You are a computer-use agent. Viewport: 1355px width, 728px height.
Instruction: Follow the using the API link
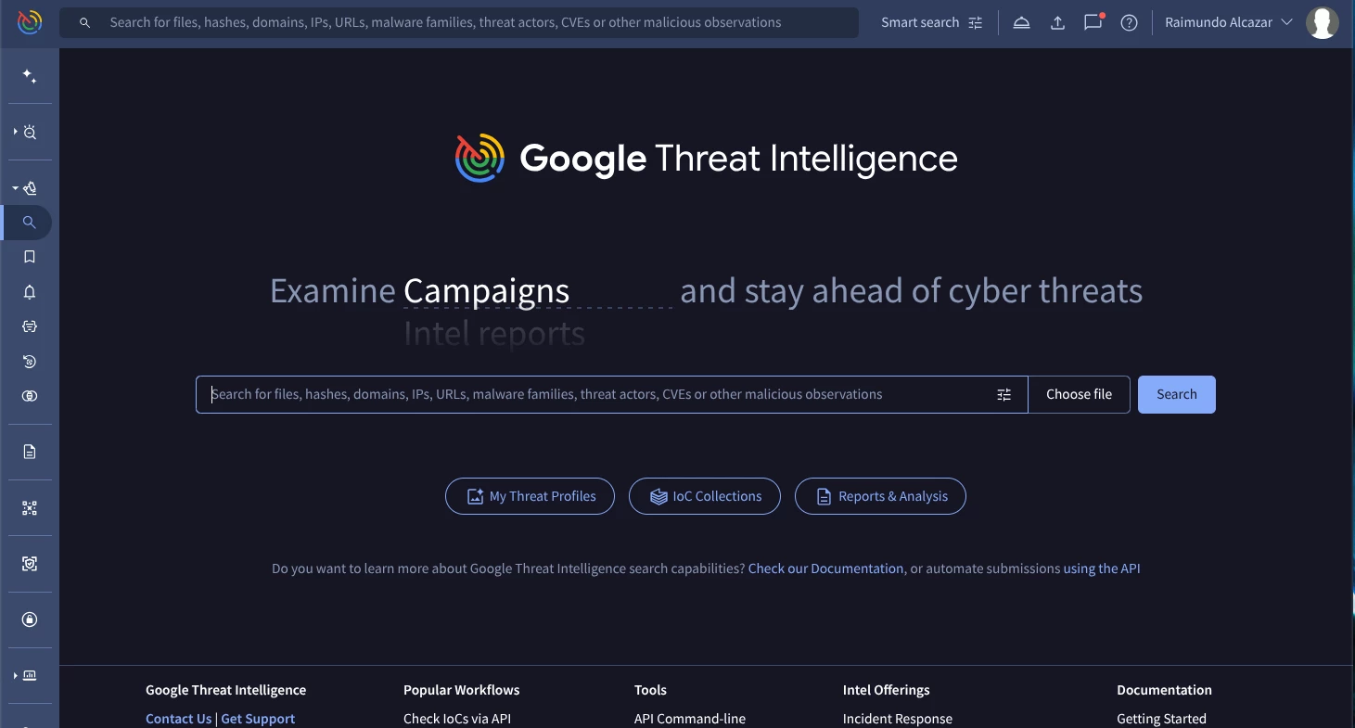(x=1102, y=568)
